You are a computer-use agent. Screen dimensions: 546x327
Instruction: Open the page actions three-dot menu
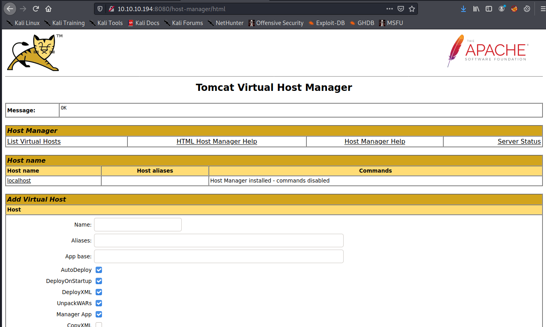point(390,8)
